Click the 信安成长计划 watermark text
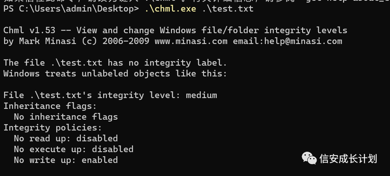The image size is (390, 176). tap(348, 159)
